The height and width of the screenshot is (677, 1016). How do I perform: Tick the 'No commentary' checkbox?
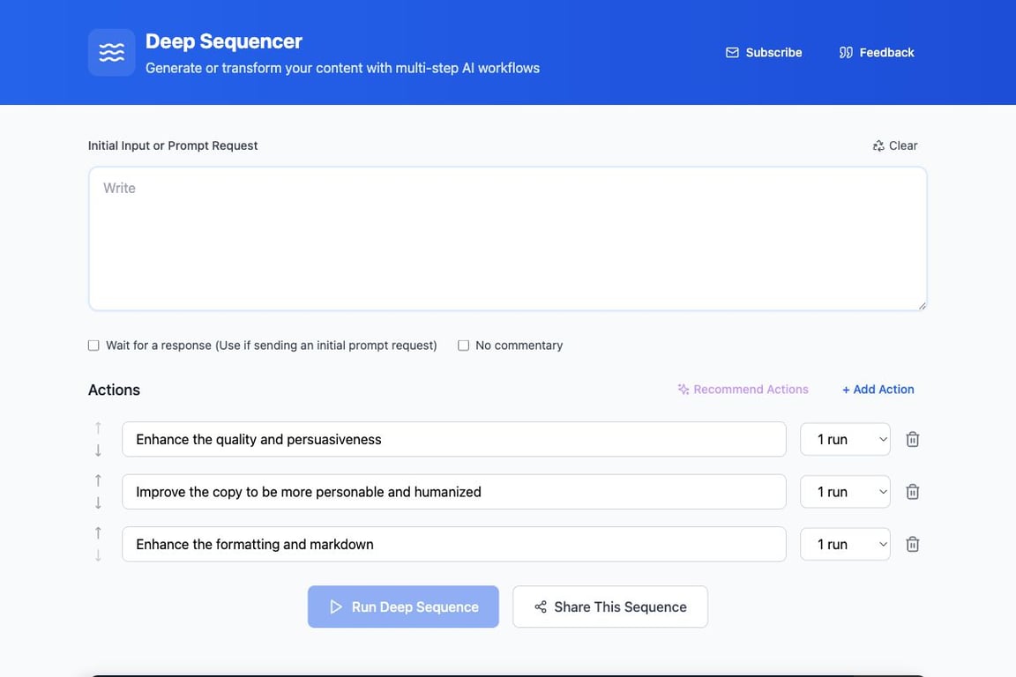[463, 346]
